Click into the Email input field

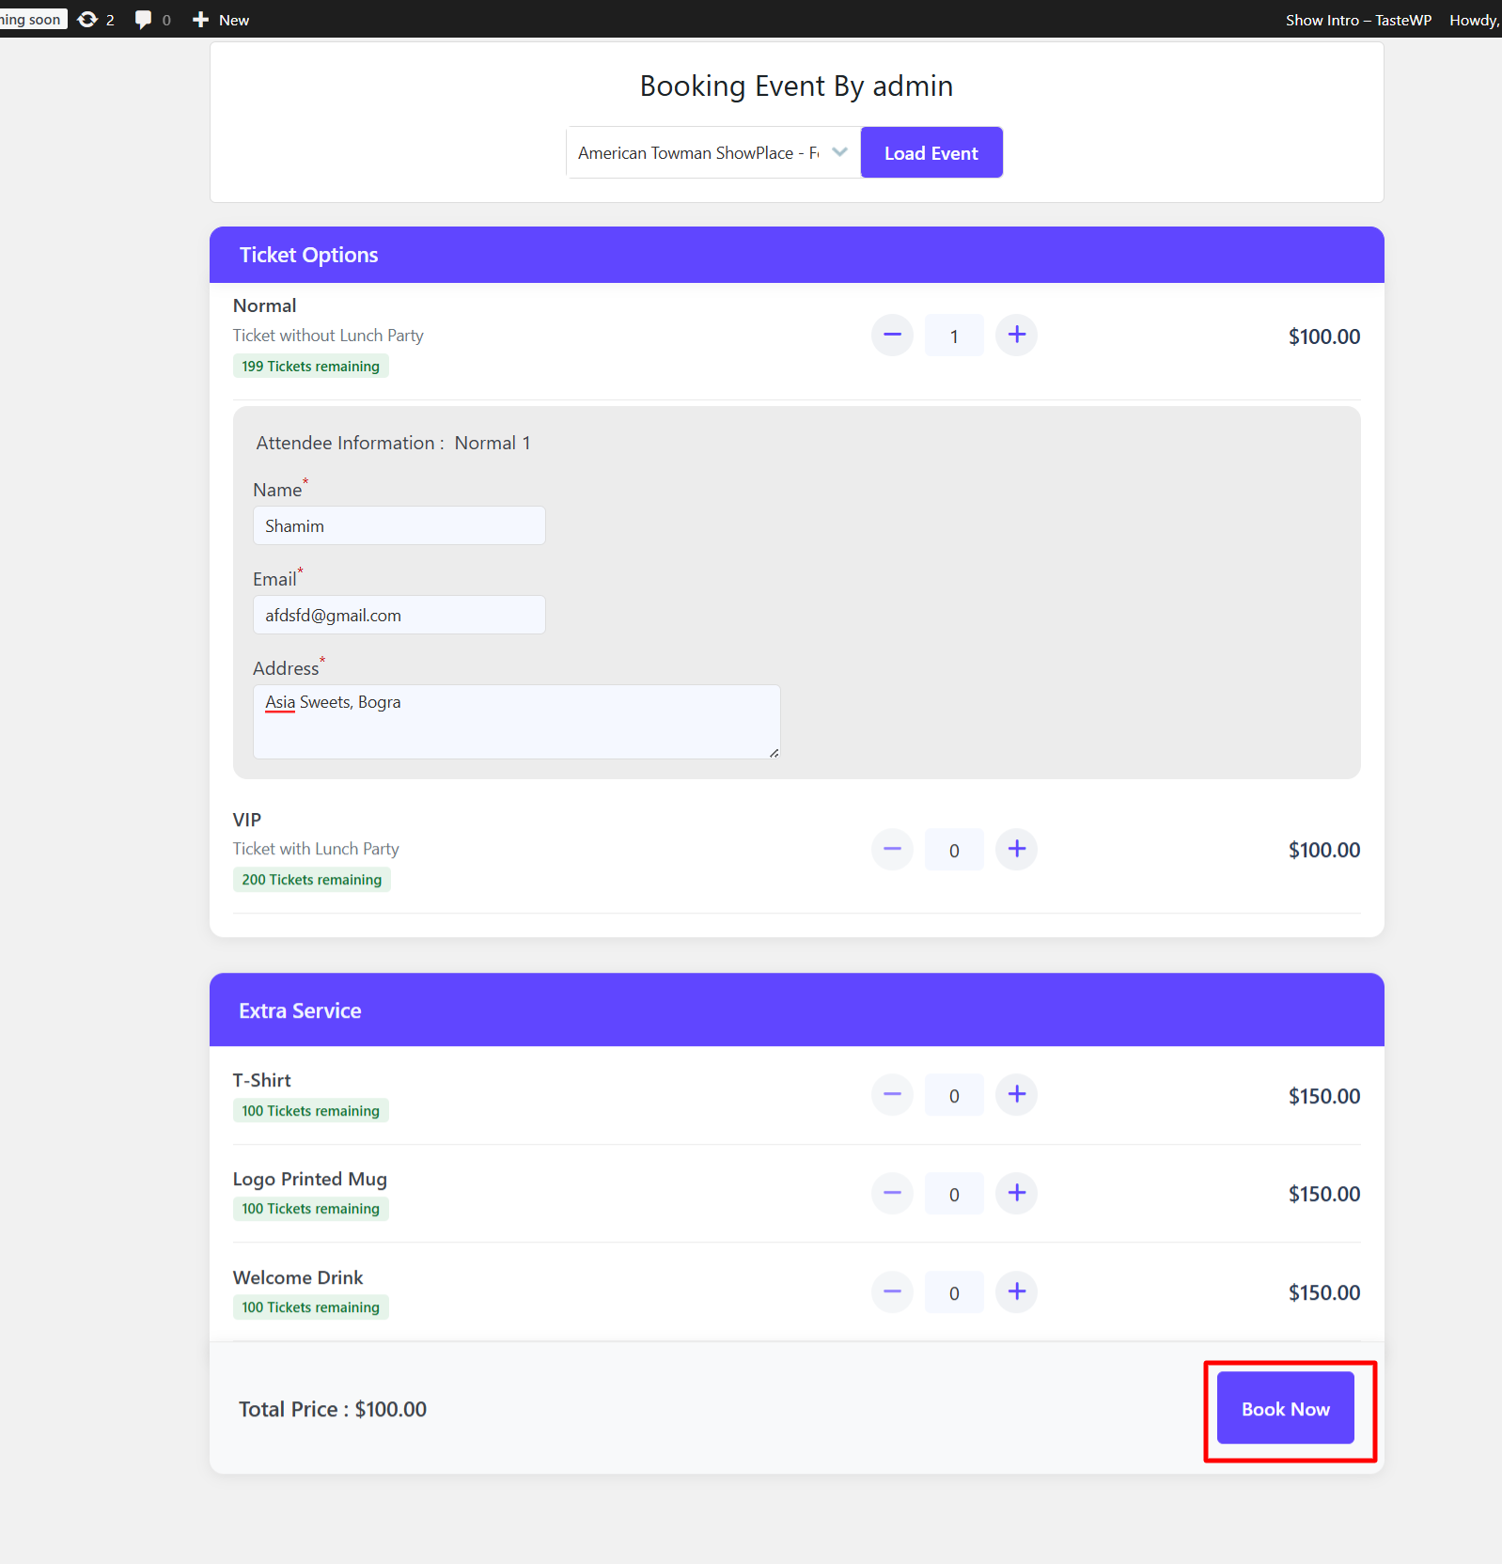(399, 616)
